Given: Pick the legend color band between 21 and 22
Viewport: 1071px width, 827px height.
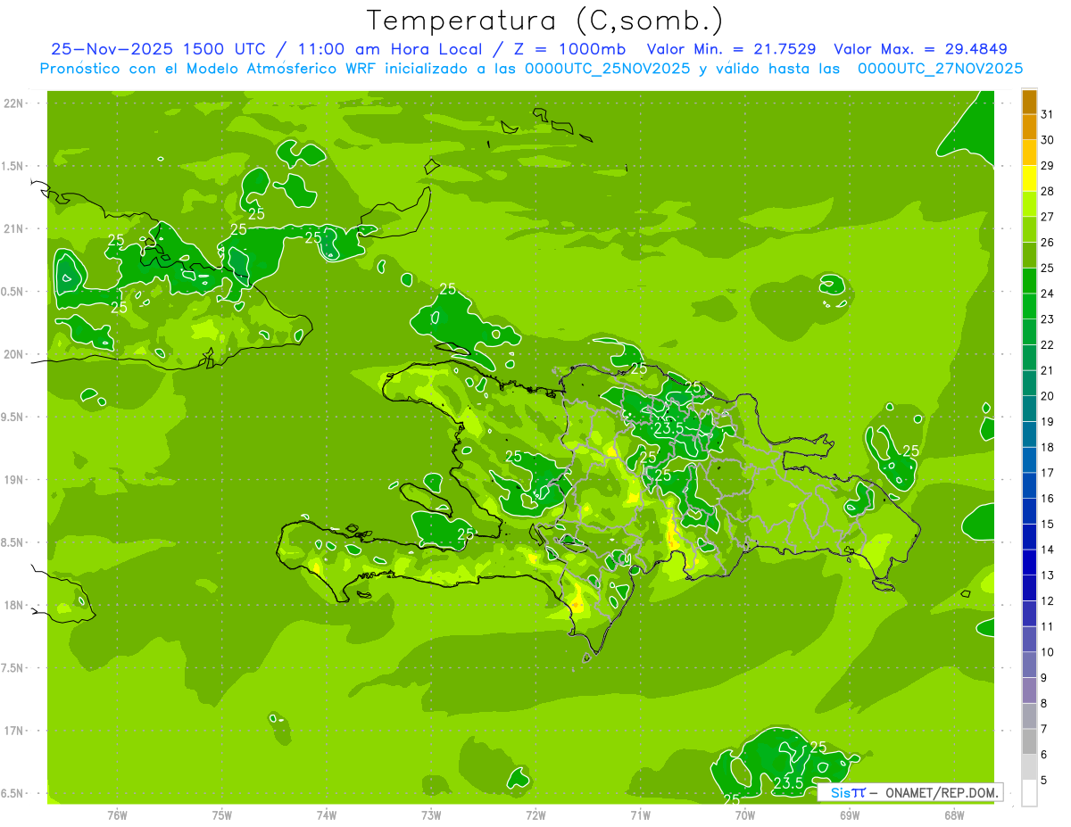Looking at the screenshot, I should tap(1029, 358).
